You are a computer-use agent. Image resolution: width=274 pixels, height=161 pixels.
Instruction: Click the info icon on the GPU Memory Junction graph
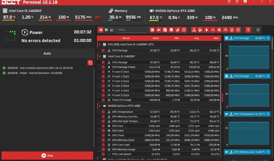[x=268, y=152]
